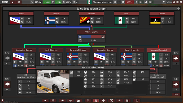
Task: Select the Fruinia market header
Action: (x=127, y=14)
